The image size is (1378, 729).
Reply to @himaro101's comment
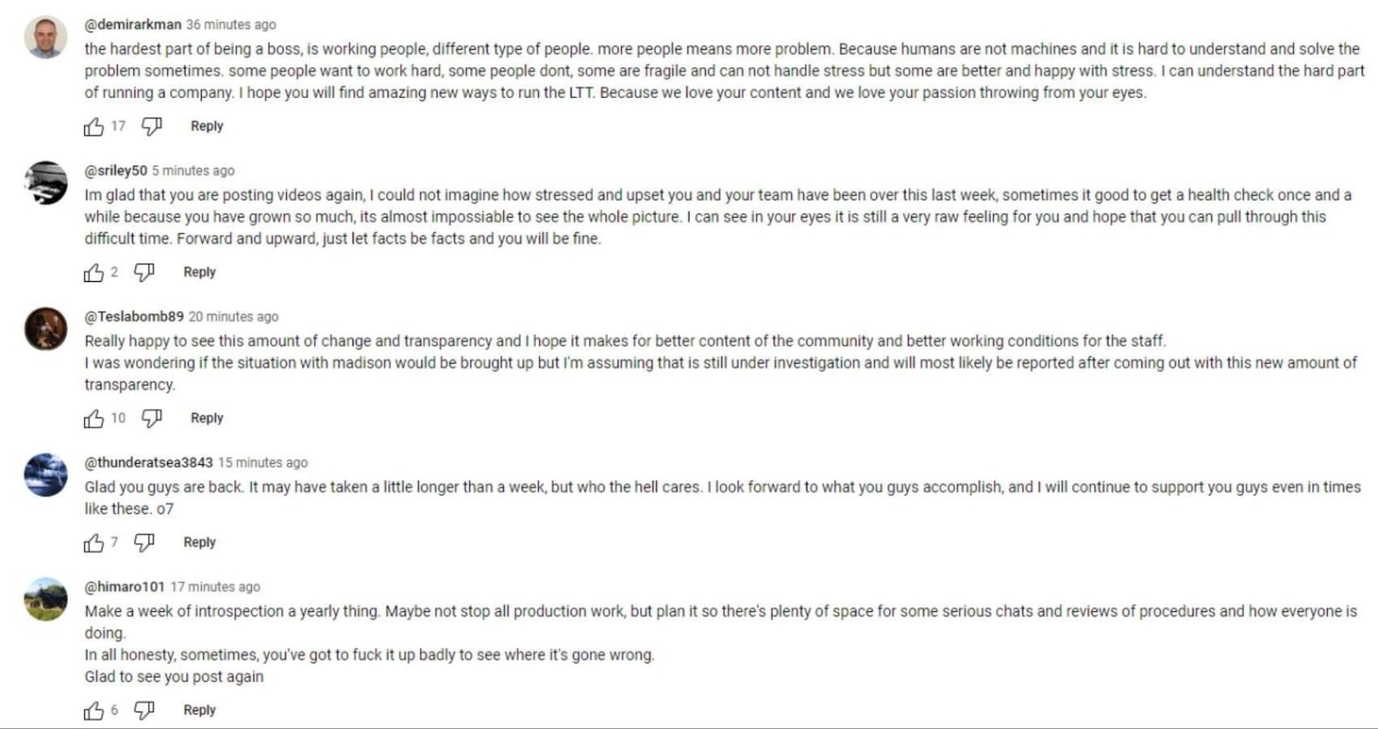[x=199, y=709]
